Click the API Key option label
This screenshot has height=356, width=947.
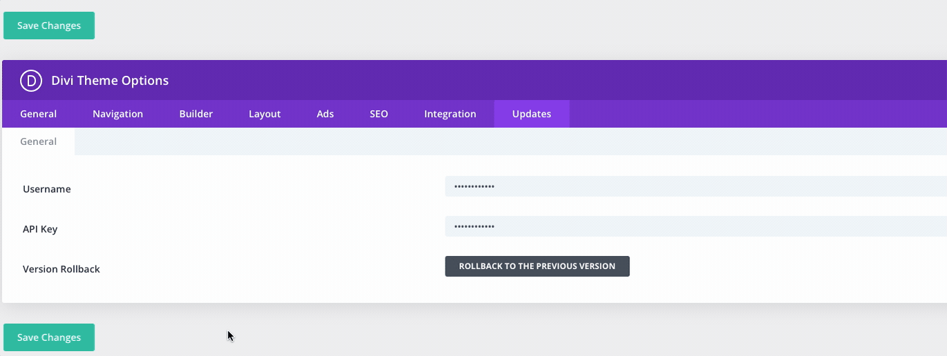click(x=40, y=229)
